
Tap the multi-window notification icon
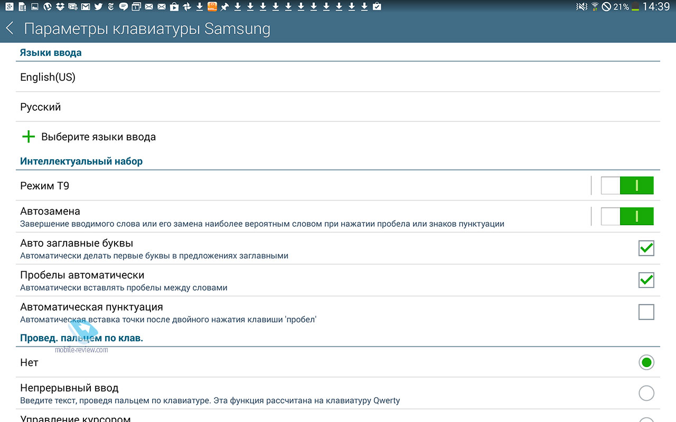(x=136, y=7)
